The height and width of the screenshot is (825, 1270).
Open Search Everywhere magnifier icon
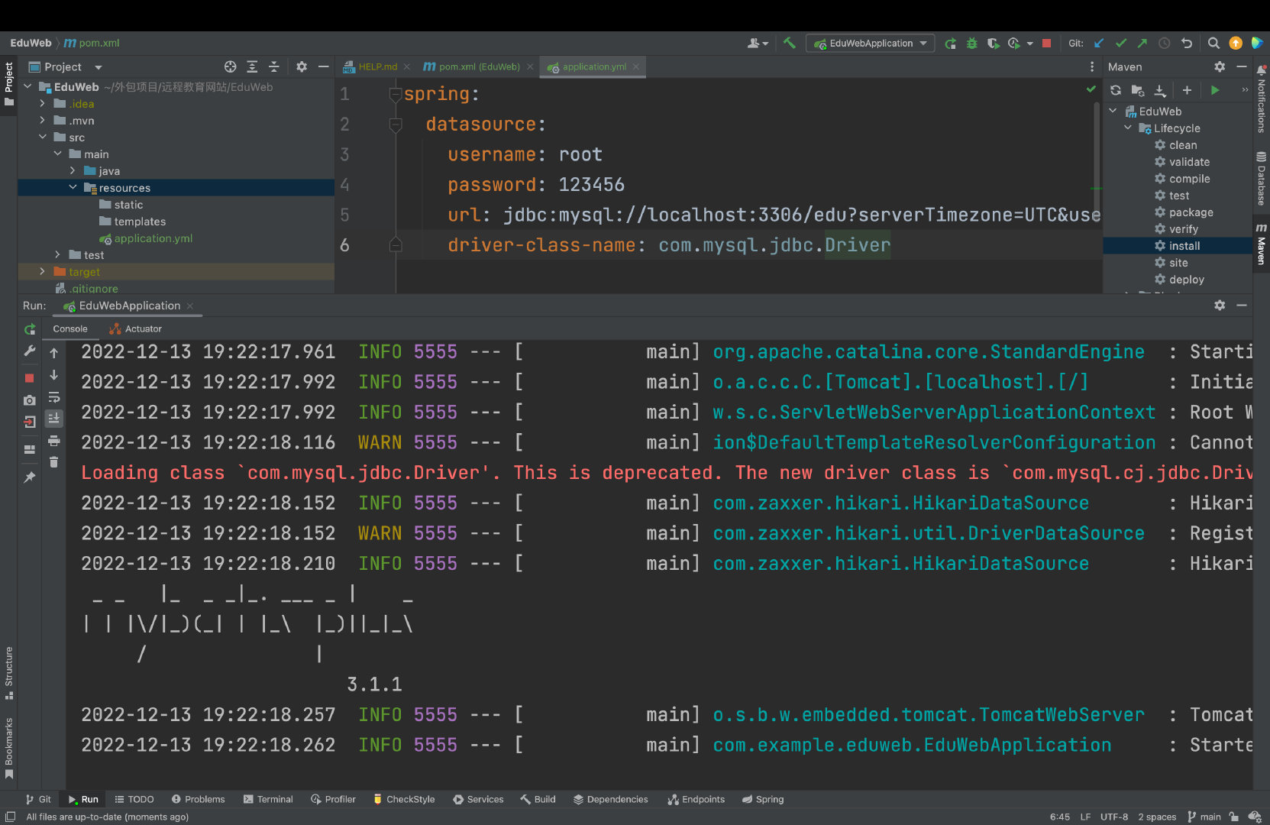[x=1213, y=44]
